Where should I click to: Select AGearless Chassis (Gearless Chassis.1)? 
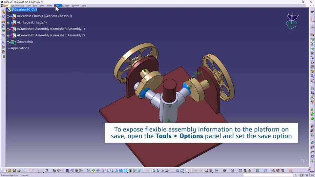point(44,16)
